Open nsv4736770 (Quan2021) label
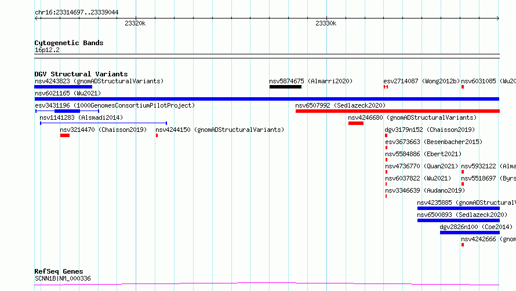516x291 pixels. click(x=421, y=166)
